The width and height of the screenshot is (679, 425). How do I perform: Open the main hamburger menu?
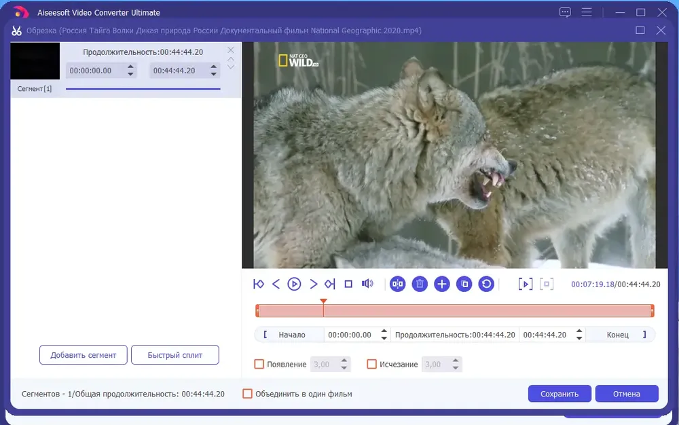(x=587, y=12)
